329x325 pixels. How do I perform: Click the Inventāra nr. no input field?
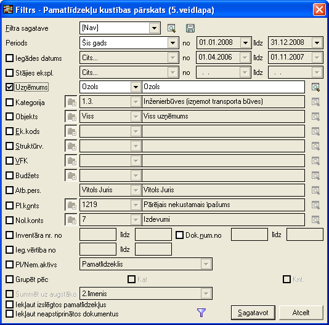point(98,235)
